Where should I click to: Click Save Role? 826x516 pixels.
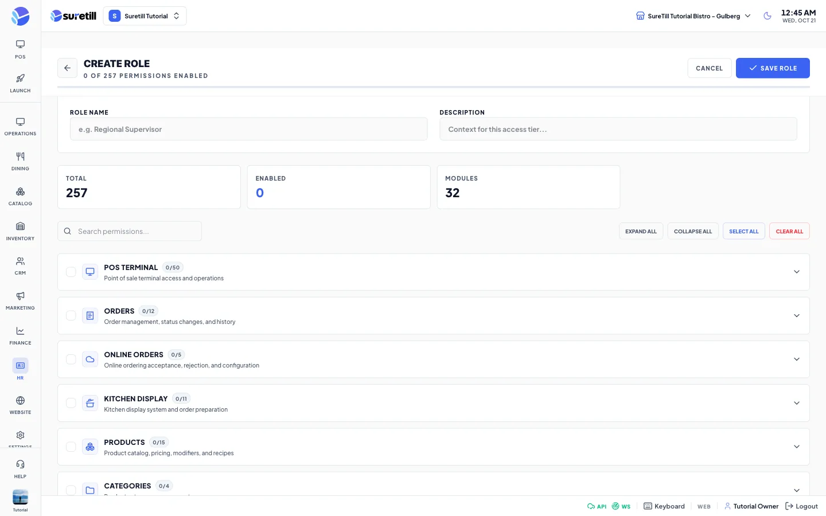pos(773,68)
